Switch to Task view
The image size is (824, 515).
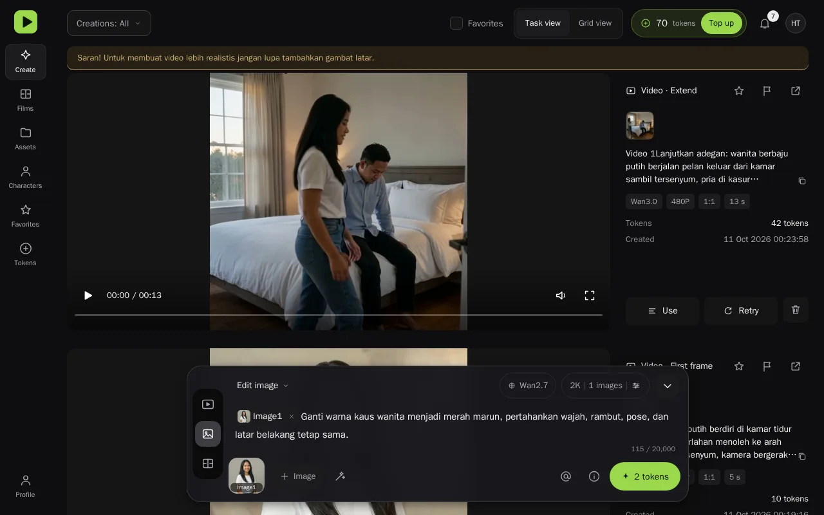coord(543,23)
